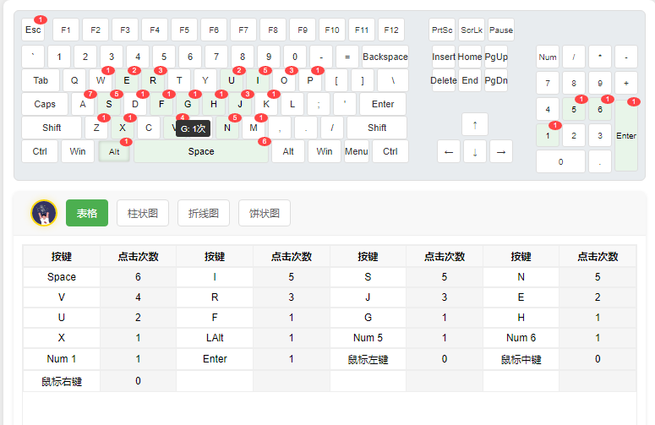
Task: Click the Q key
Action: tap(74, 80)
